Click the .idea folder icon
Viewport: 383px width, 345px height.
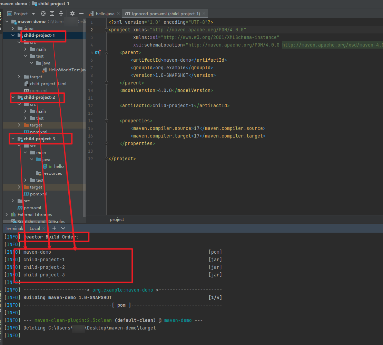click(20, 29)
